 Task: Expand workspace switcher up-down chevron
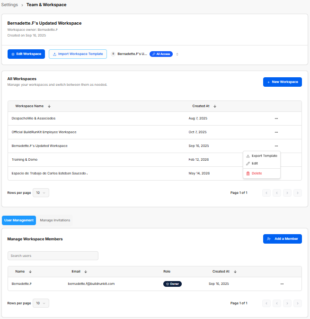click(x=177, y=55)
